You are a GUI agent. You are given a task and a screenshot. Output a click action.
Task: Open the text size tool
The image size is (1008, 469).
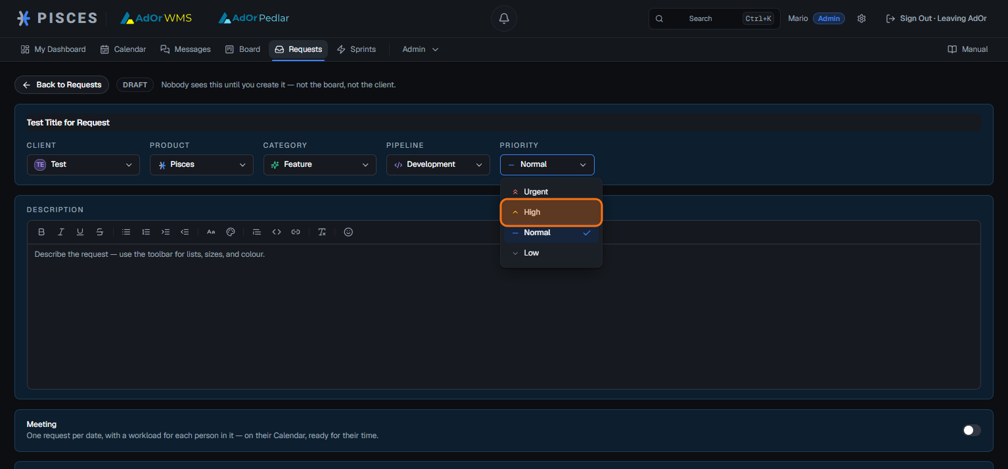(211, 232)
